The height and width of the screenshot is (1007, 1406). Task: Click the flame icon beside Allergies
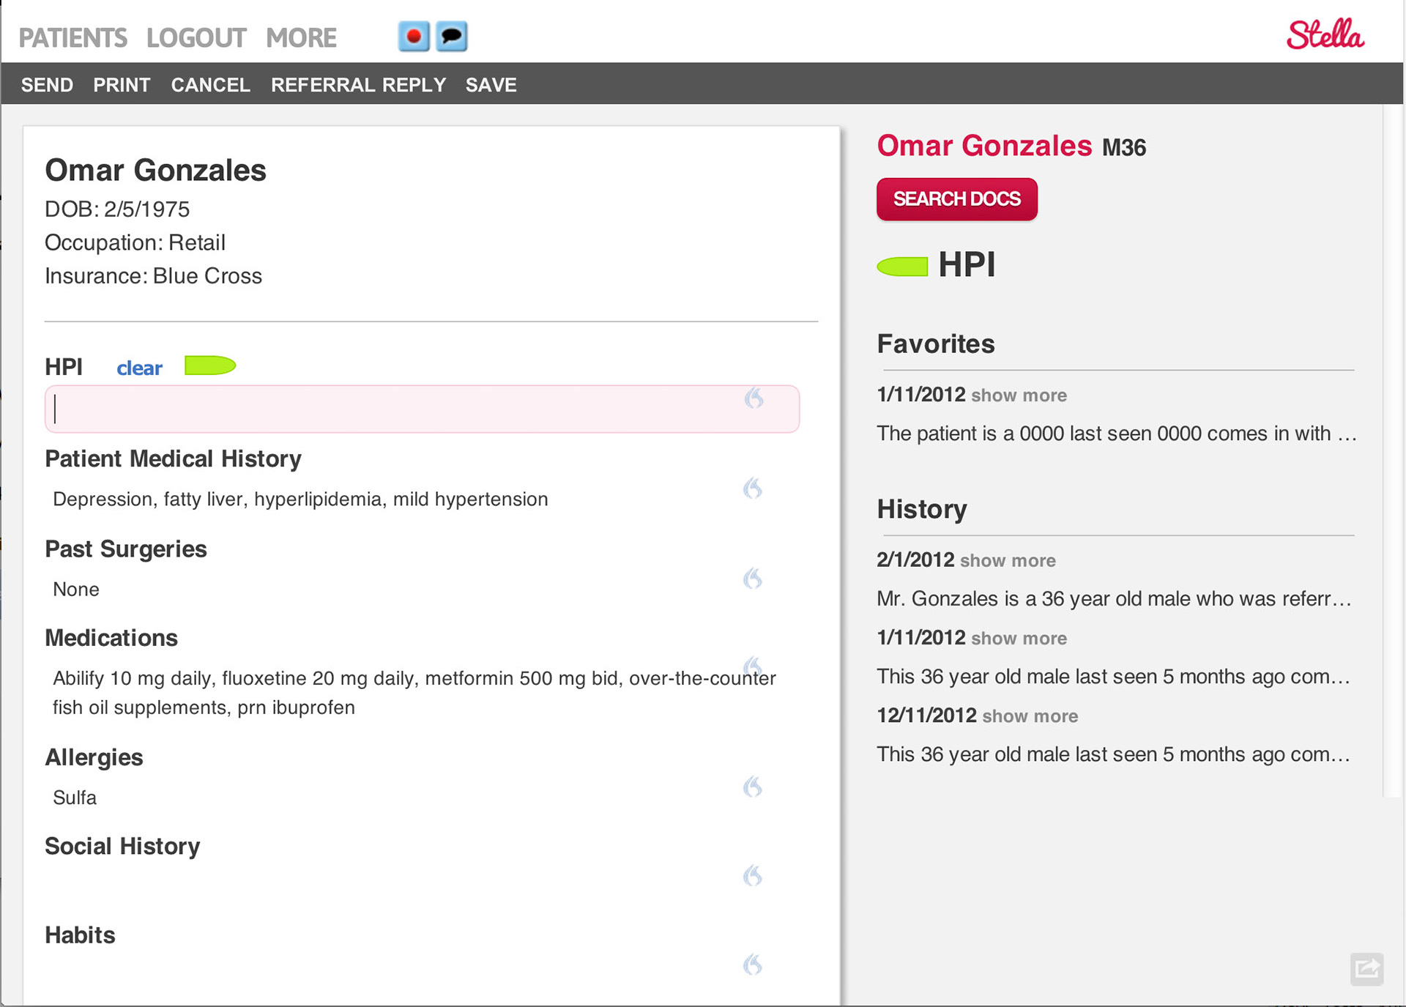coord(753,787)
